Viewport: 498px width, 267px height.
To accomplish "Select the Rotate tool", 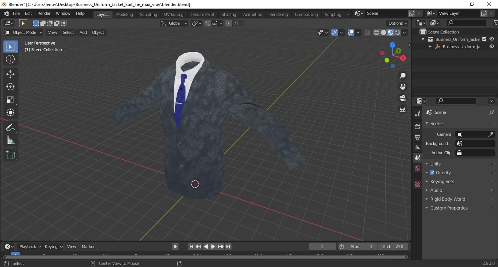I will [x=11, y=87].
